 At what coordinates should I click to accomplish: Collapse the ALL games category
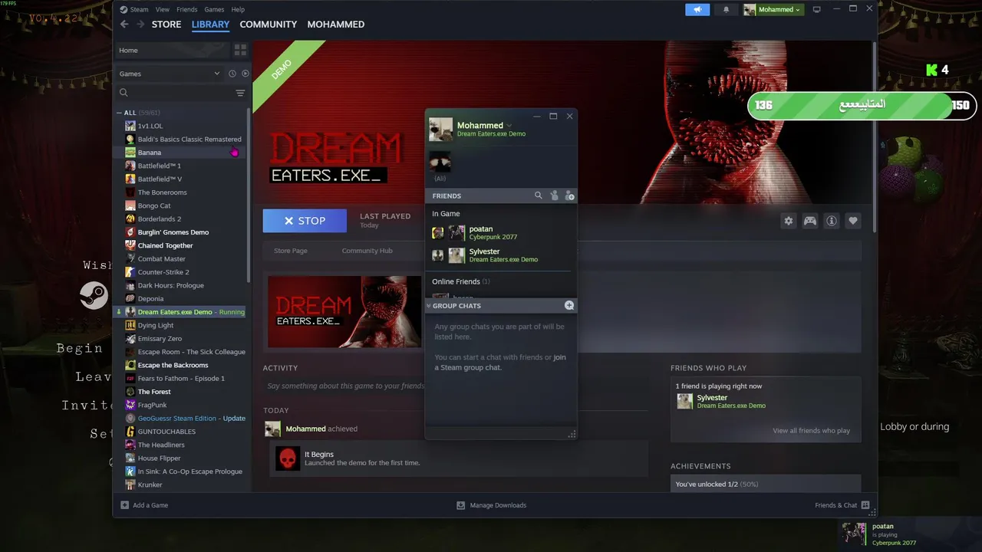click(120, 113)
